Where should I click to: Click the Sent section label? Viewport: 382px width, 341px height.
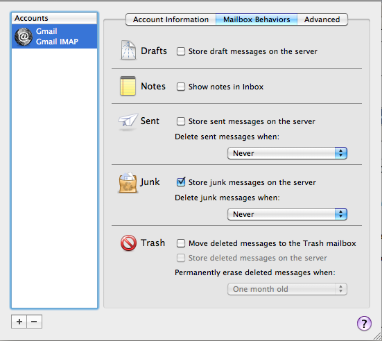click(150, 121)
